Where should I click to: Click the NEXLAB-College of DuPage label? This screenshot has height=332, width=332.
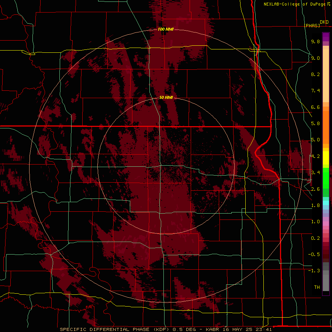[x=294, y=4]
